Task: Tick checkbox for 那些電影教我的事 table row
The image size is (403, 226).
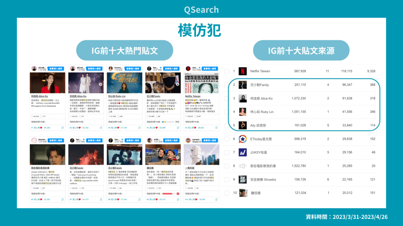Action: pos(227,166)
